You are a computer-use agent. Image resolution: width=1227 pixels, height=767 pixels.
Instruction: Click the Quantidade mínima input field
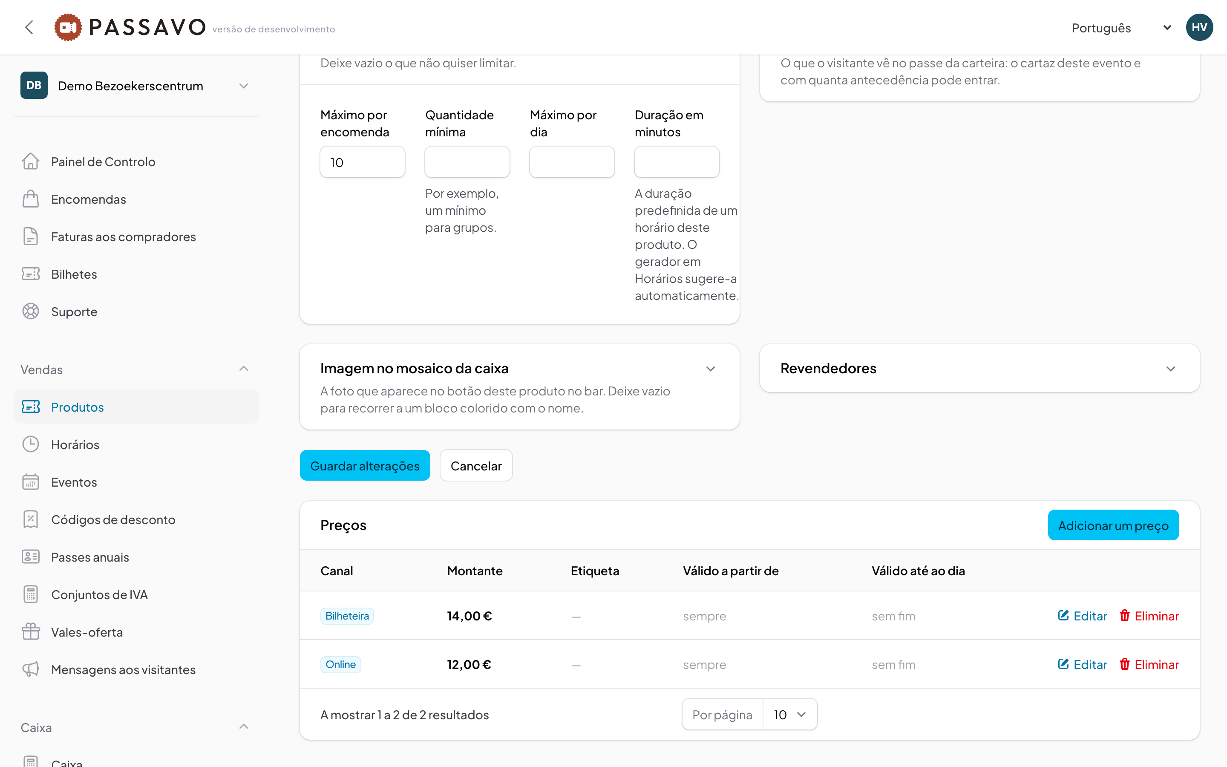pyautogui.click(x=467, y=162)
